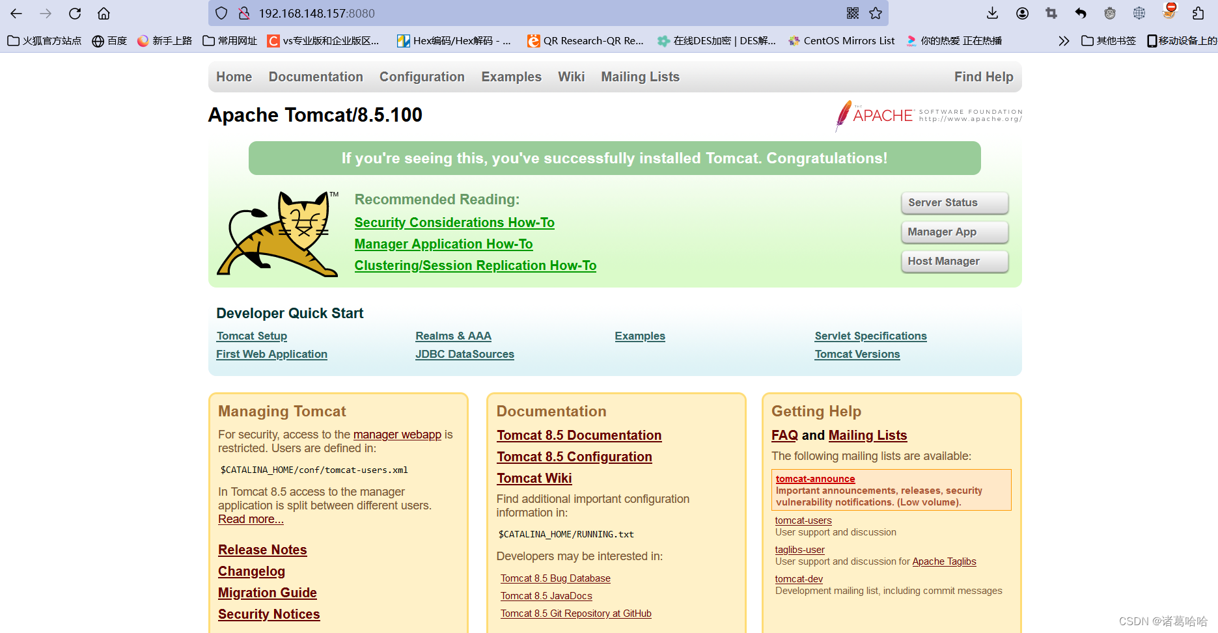Click the insecure connection lock icon
This screenshot has height=633, width=1218.
[x=244, y=13]
